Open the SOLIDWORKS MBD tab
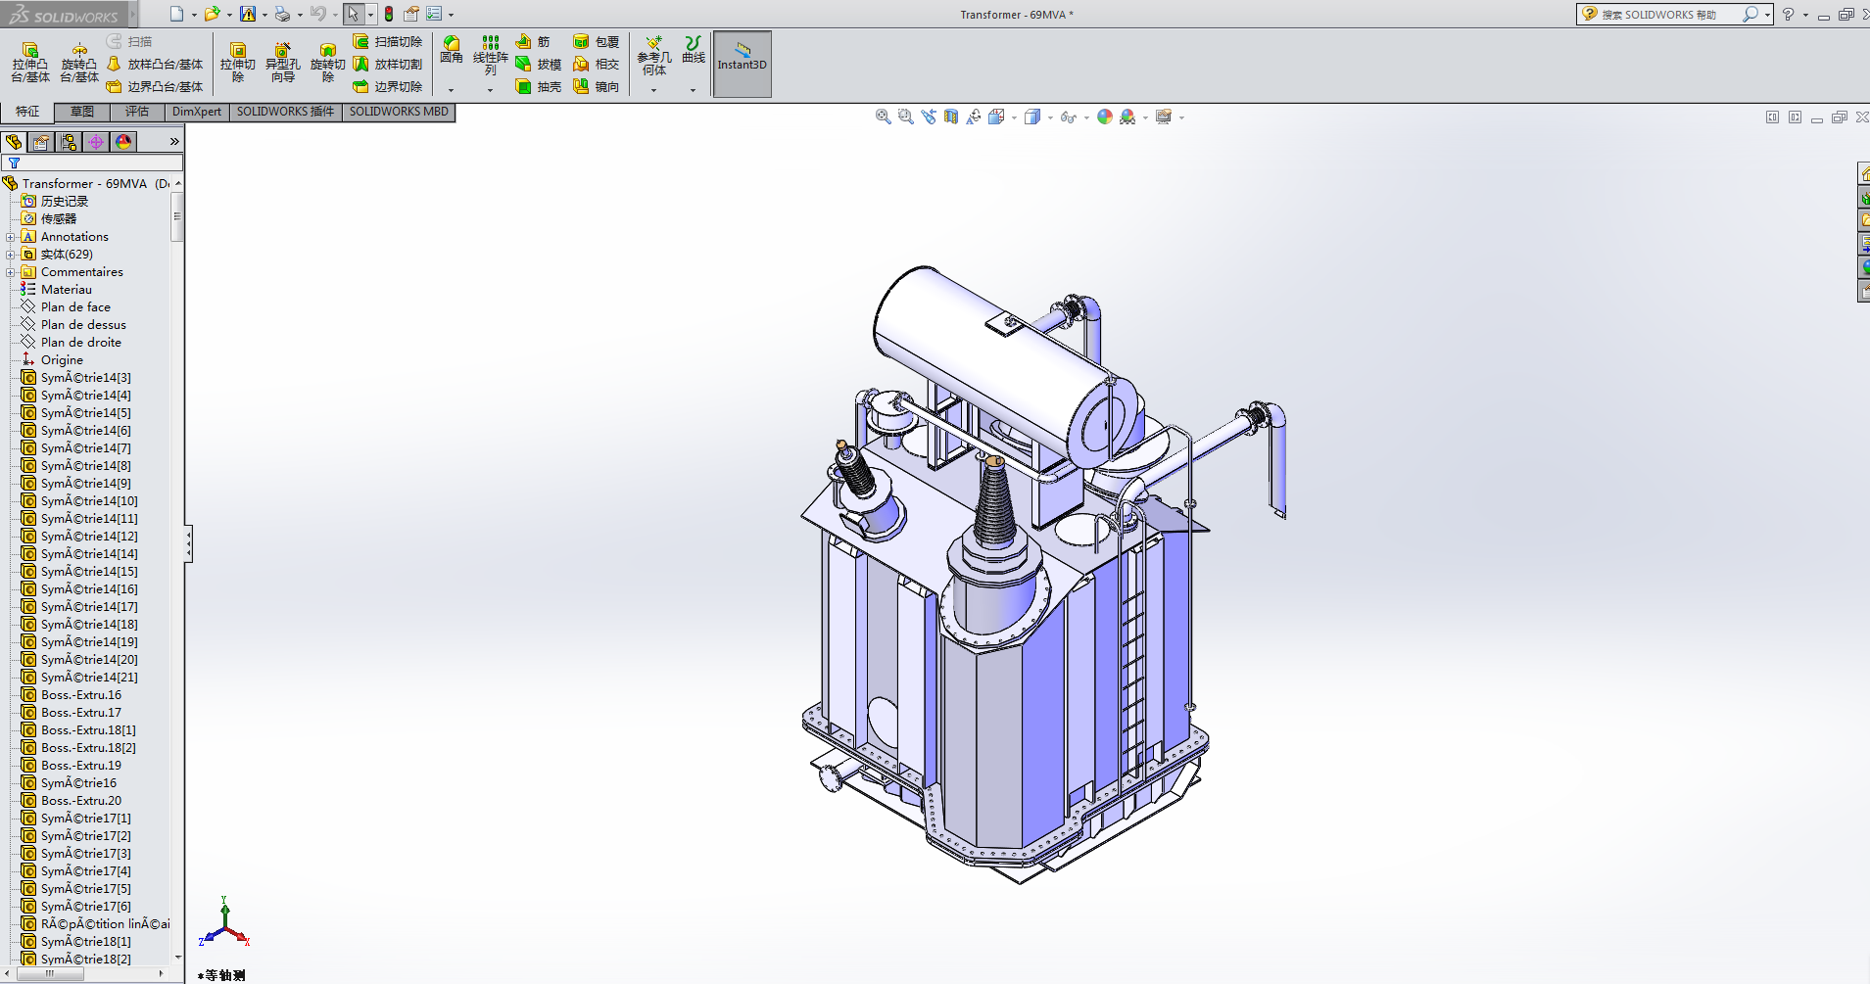This screenshot has width=1870, height=984. click(x=399, y=112)
